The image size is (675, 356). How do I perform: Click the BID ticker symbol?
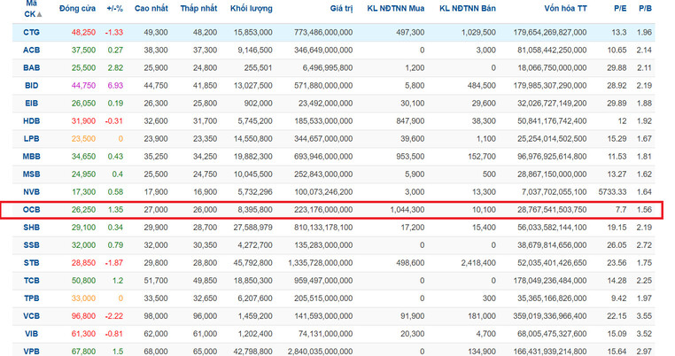coord(31,85)
